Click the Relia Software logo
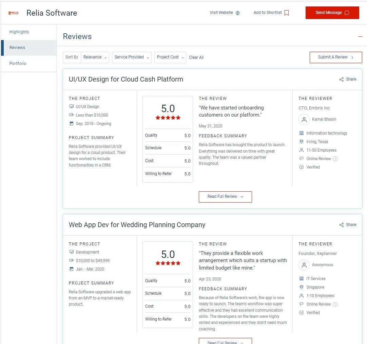 pos(13,13)
